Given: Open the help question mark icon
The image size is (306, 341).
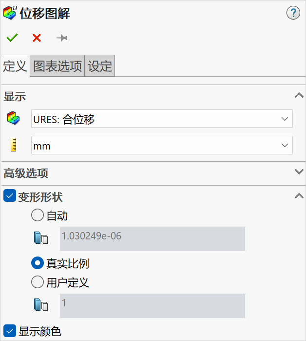Looking at the screenshot, I should (x=293, y=13).
